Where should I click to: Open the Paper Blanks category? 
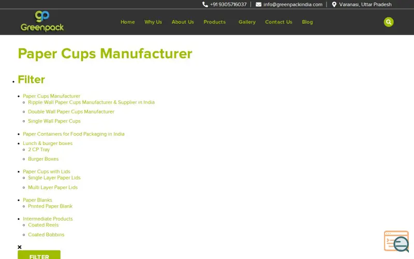tap(37, 200)
